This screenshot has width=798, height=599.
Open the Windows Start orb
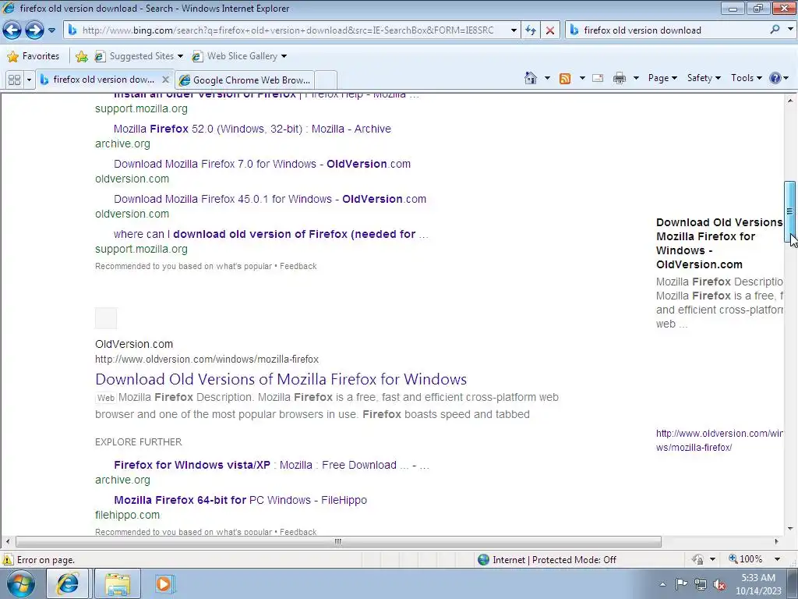(x=21, y=583)
